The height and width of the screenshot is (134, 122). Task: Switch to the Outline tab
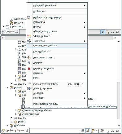[10, 32]
